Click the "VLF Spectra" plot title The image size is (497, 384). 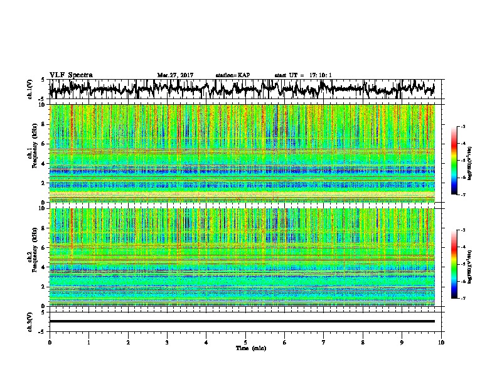pos(71,75)
